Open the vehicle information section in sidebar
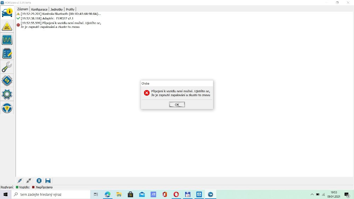 [x=7, y=12]
